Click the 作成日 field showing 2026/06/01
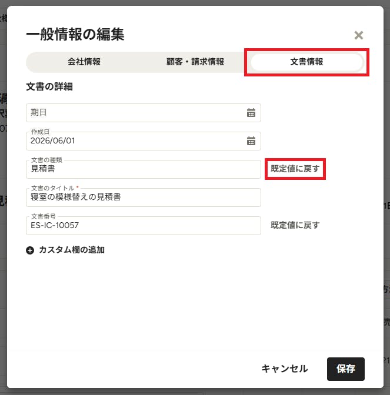Screen dimensions: 390x395 point(143,141)
